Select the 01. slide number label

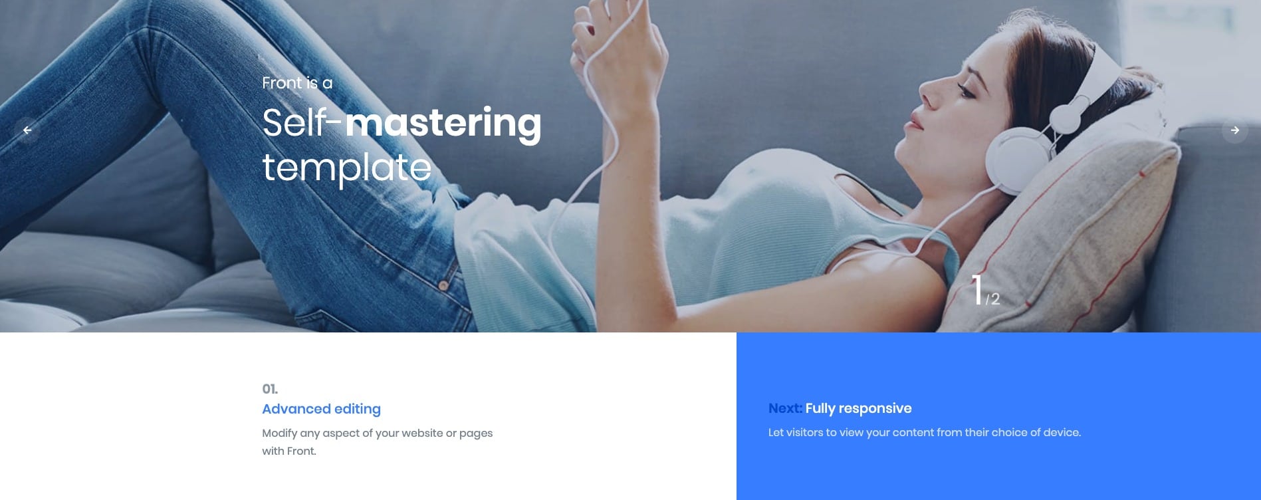(270, 389)
